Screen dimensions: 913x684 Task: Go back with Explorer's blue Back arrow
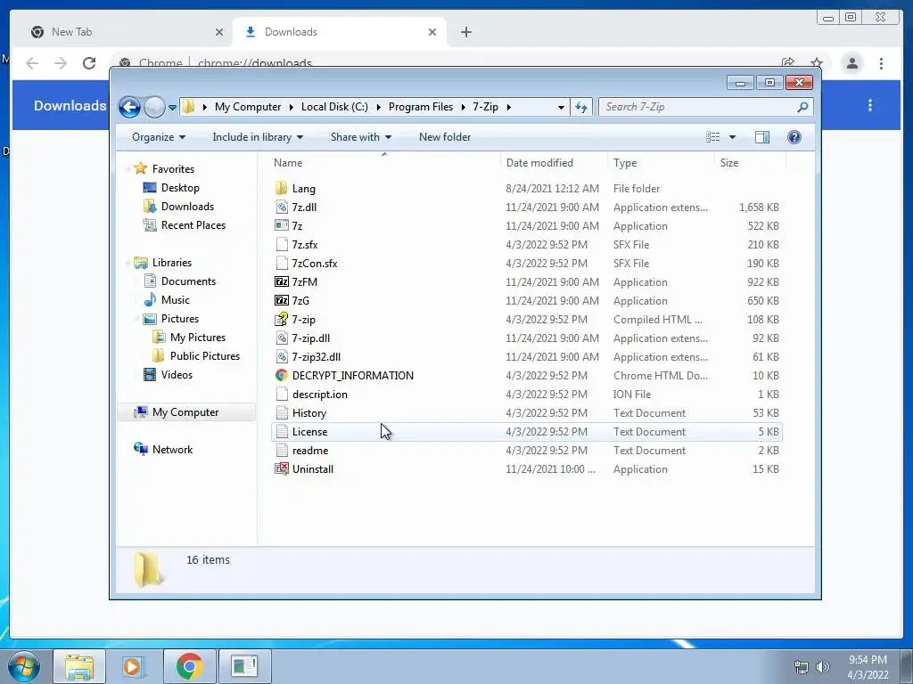point(129,107)
